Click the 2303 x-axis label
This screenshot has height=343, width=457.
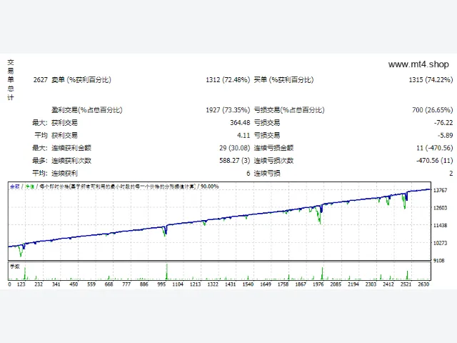point(371,284)
